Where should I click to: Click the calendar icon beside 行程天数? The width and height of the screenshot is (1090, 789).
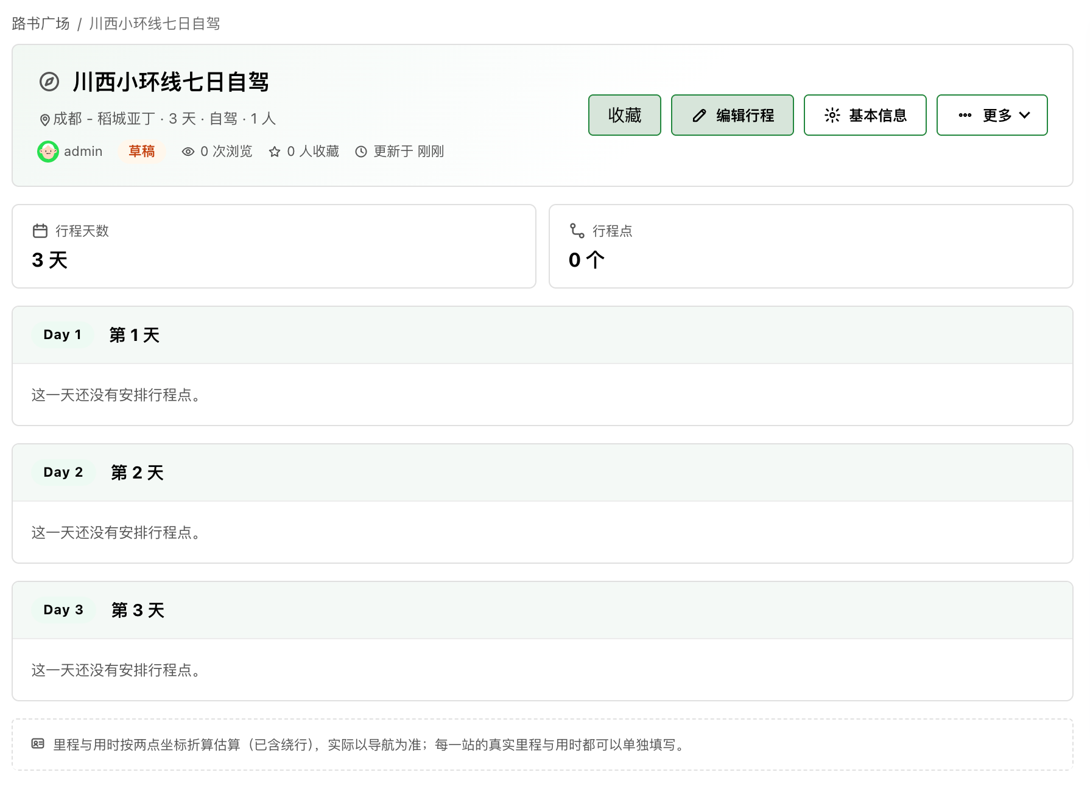click(40, 231)
